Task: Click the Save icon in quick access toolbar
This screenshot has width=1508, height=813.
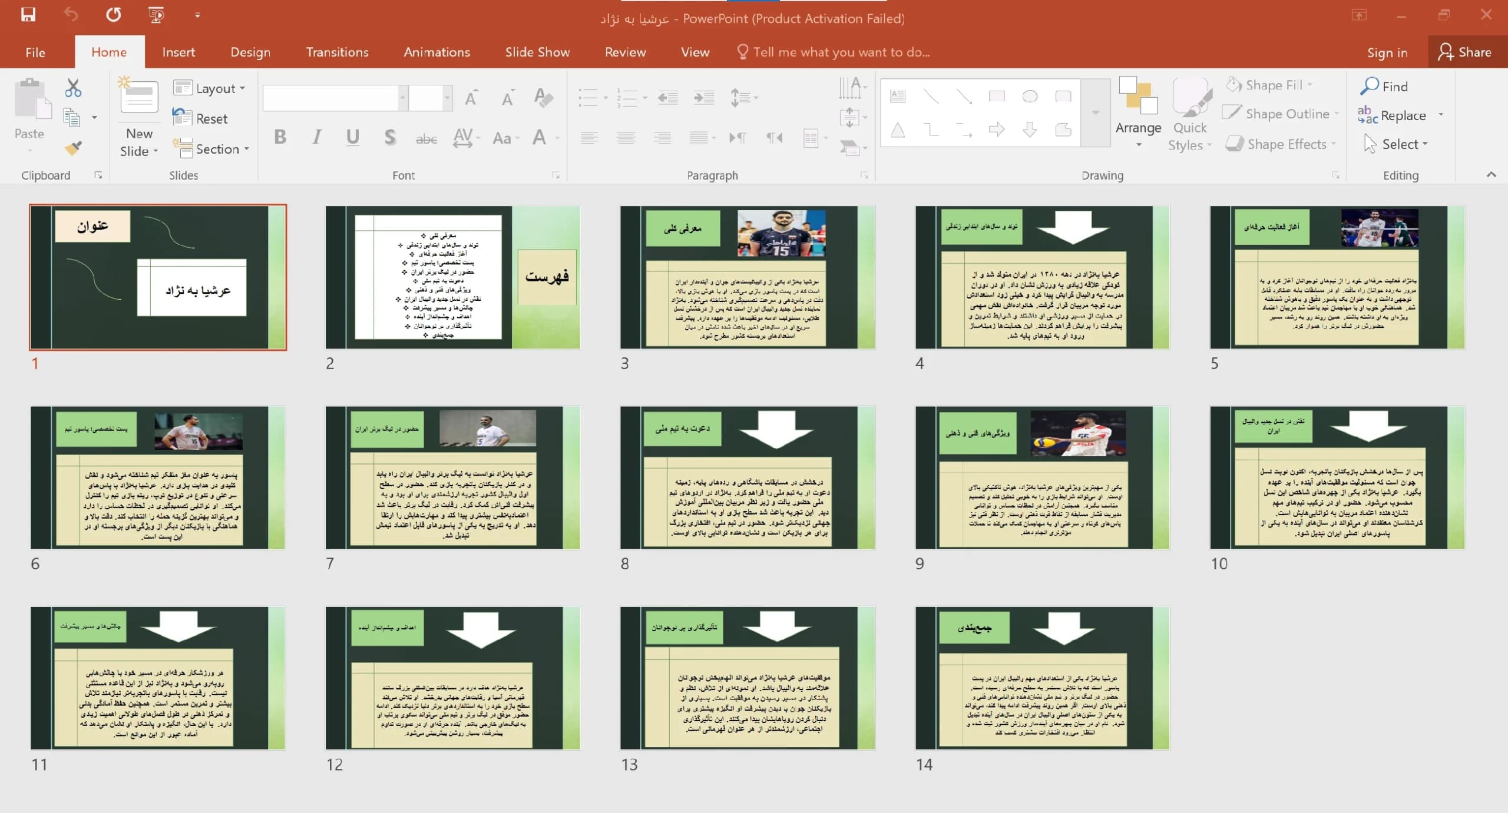Action: click(x=28, y=14)
